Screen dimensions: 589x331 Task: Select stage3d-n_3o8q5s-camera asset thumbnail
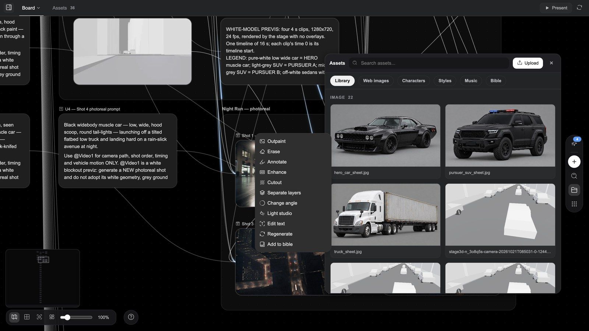500,215
